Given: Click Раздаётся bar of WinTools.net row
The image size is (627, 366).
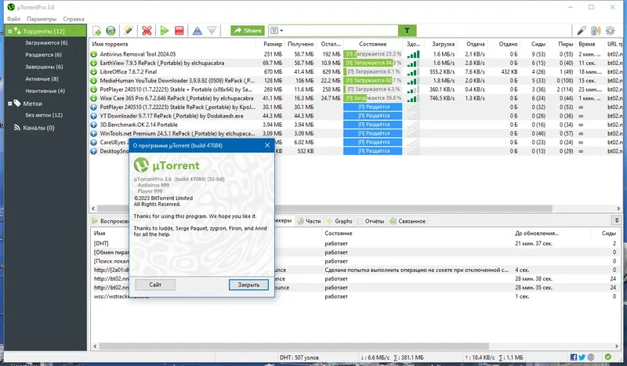Looking at the screenshot, I should coord(373,133).
